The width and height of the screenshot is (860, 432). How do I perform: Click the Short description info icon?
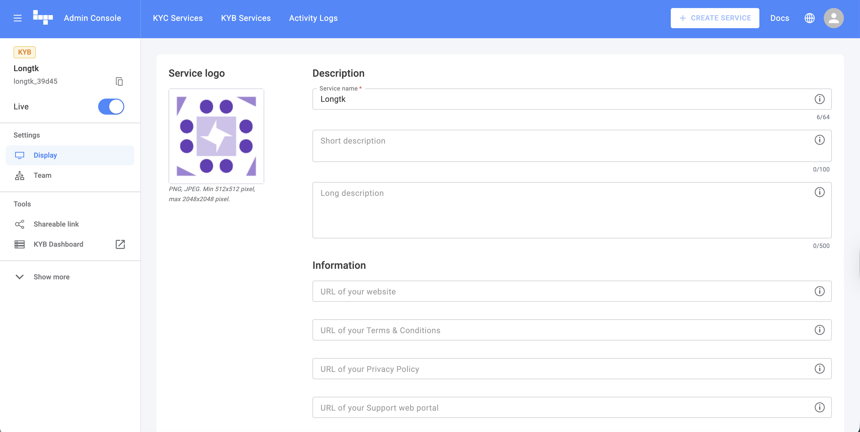(x=819, y=140)
